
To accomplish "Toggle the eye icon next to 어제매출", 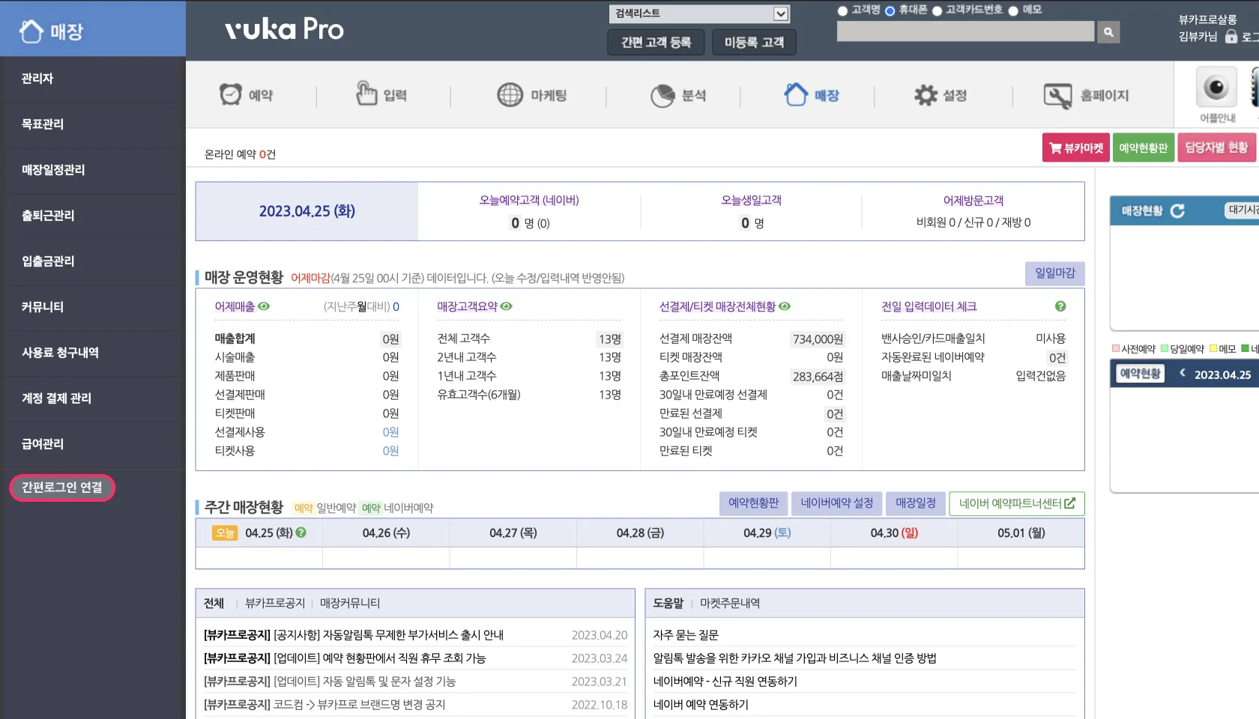I will click(264, 306).
